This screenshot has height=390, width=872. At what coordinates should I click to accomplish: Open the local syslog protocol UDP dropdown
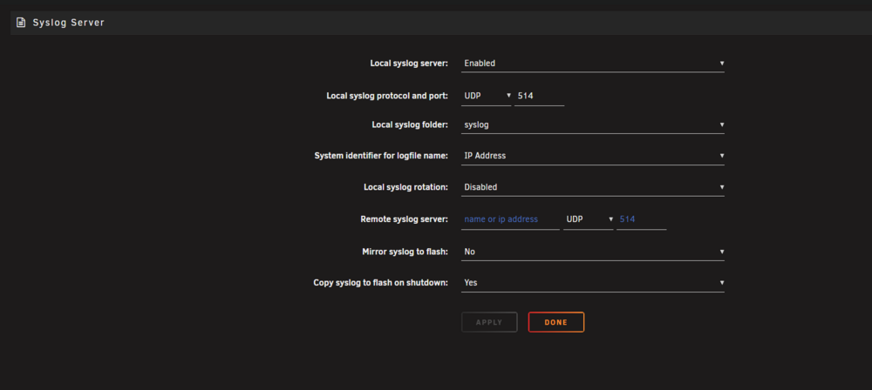pos(486,96)
